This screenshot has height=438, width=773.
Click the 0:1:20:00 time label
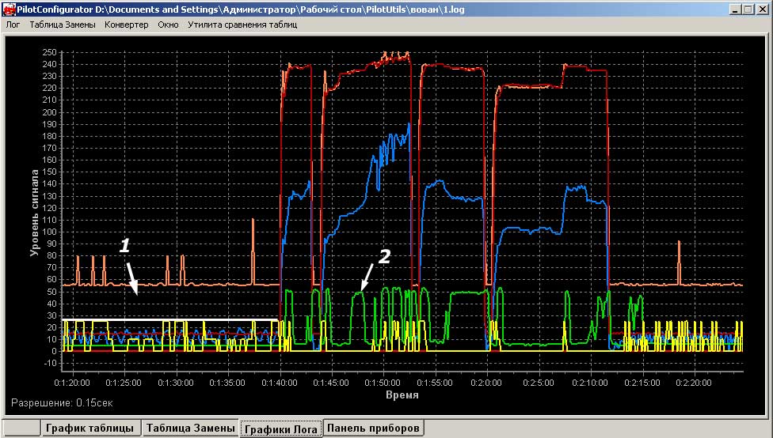coord(73,383)
